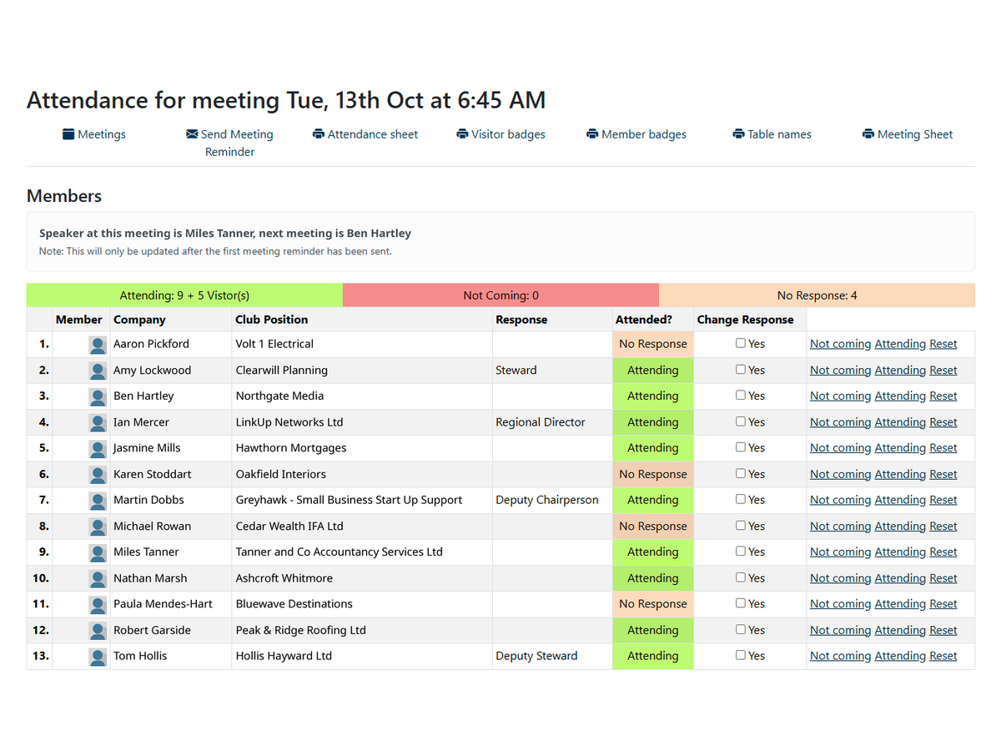Click the red Not Coming: 0 bar
The image size is (1001, 751).
point(500,295)
